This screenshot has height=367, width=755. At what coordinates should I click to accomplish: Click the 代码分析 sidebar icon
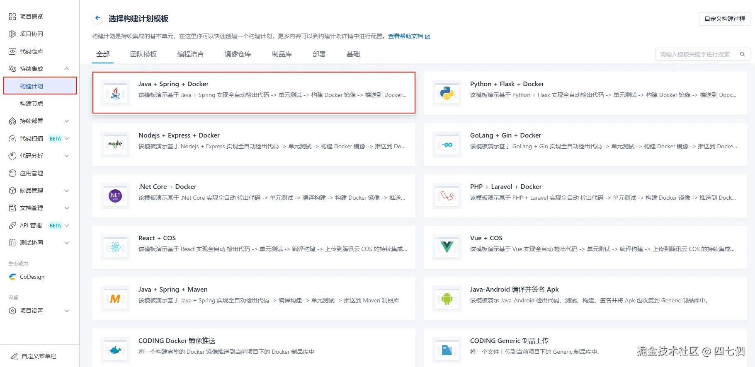pyautogui.click(x=12, y=156)
